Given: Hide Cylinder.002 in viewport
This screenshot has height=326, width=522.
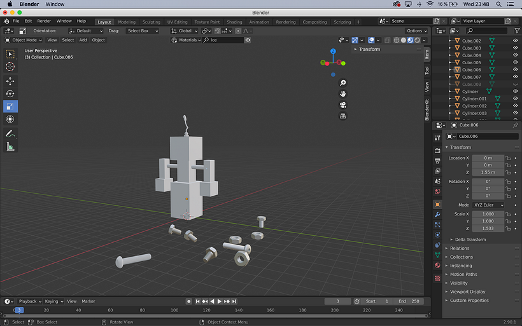Looking at the screenshot, I should point(516,105).
